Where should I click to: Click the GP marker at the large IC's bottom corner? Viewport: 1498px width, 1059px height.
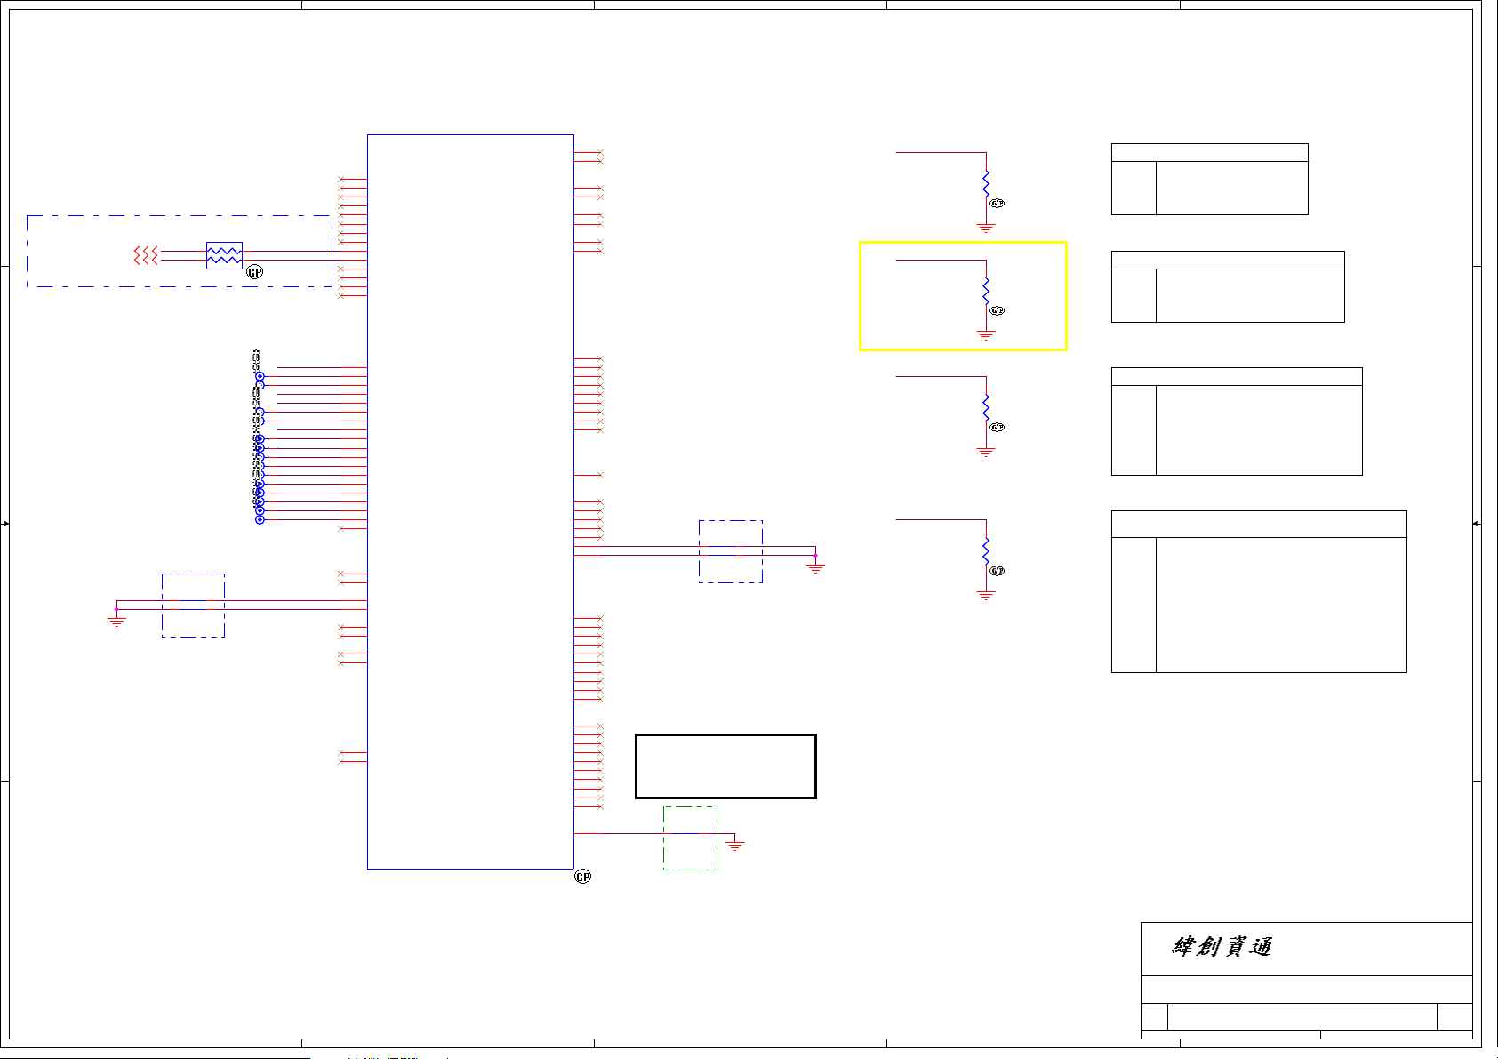click(x=583, y=877)
